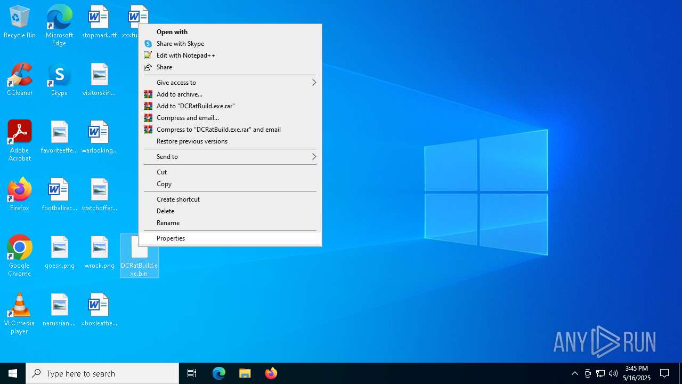This screenshot has height=384, width=682.
Task: Open the notification center icon
Action: pos(664,373)
